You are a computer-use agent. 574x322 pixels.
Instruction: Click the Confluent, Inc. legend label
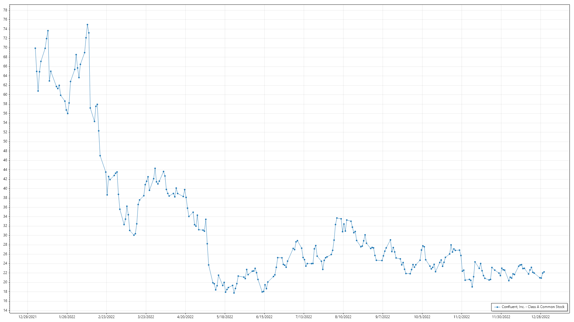pos(533,307)
